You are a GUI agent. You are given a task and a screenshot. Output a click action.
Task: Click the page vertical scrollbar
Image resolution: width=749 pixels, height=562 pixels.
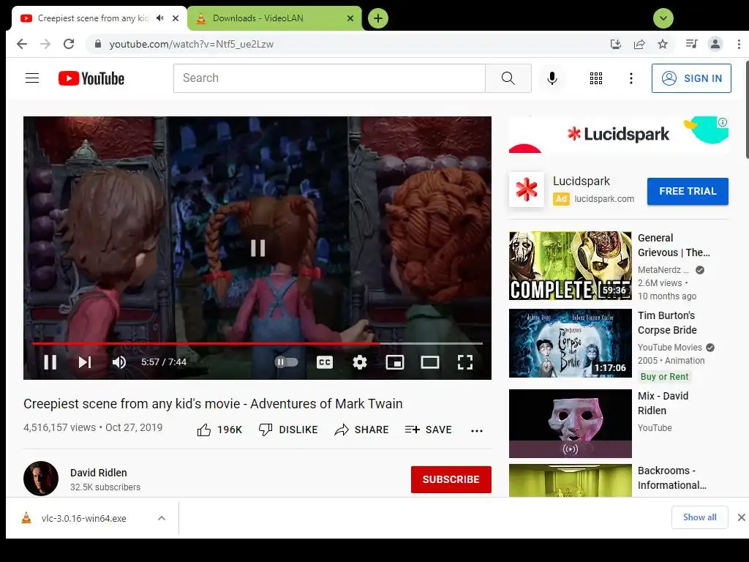(x=747, y=110)
